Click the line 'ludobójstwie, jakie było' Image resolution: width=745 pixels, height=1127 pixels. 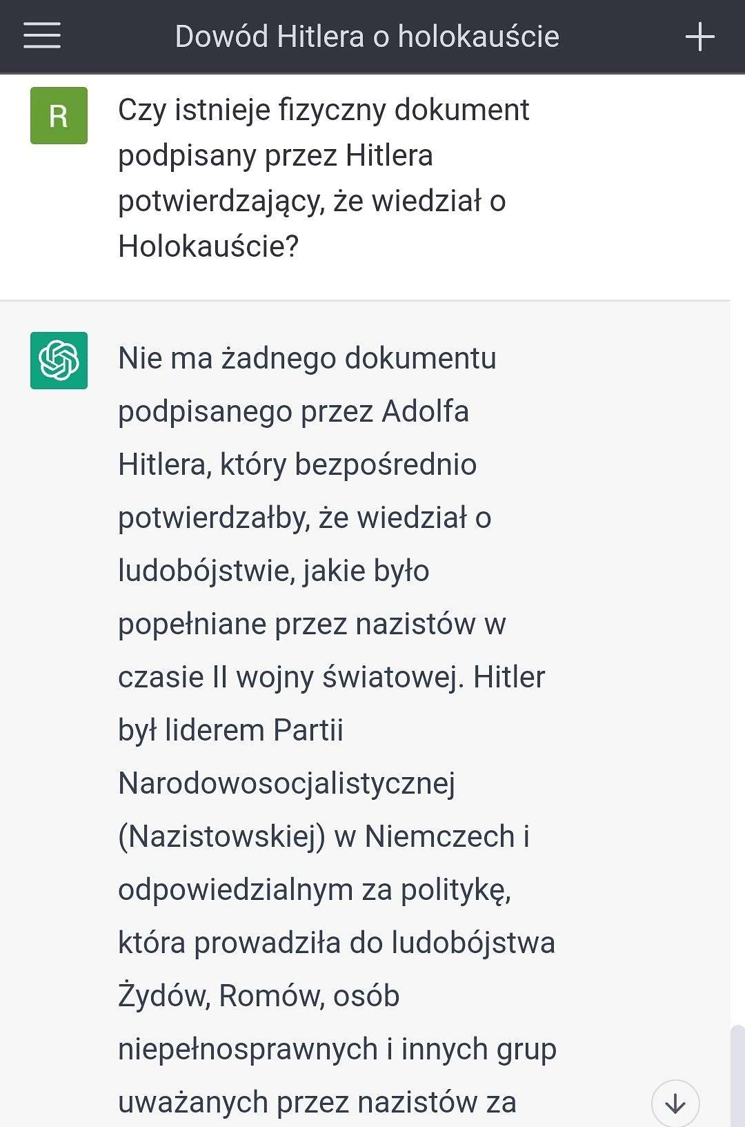click(274, 571)
